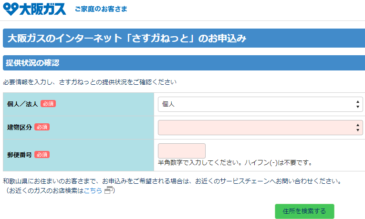Click the 大阪ガスのインターネット「さすガねっと」のお申込み title
This screenshot has height=219, width=365.
(127, 38)
